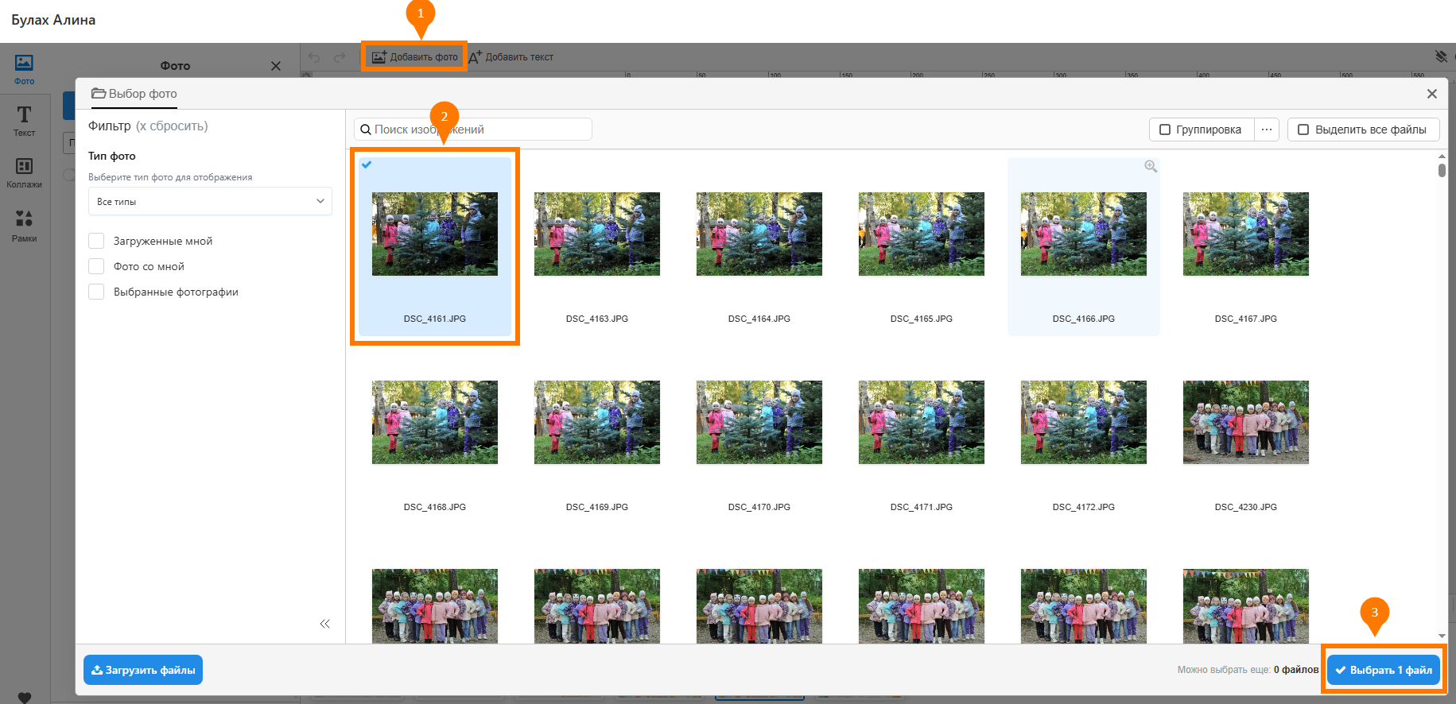The height and width of the screenshot is (704, 1456).
Task: Open the Рамки sidebar panel
Action: [24, 225]
